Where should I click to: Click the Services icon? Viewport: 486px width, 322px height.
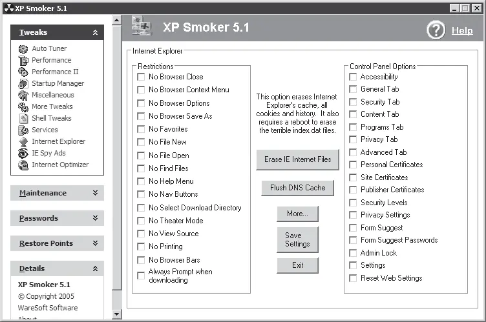[x=23, y=130]
